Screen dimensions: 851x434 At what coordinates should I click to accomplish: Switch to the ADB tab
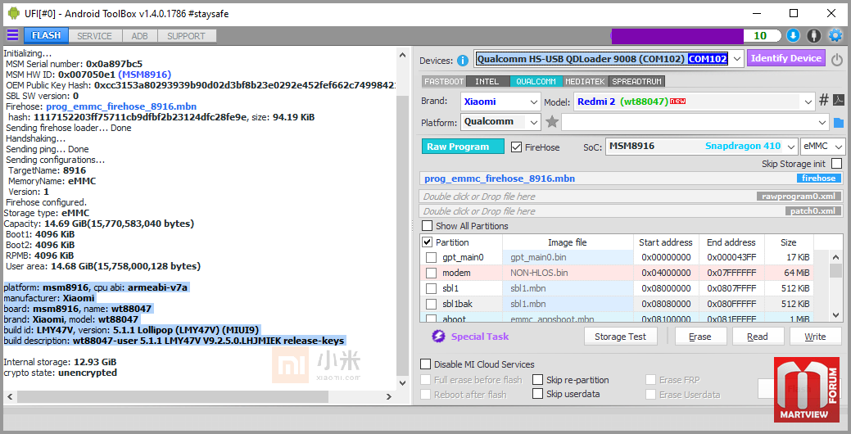139,36
